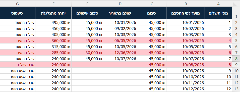The width and height of the screenshot is (240, 92).
Task: Select row 5 header
Action: [x=236, y=41]
